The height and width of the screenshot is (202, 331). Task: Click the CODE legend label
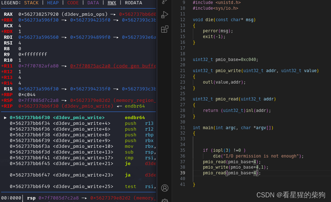tap(73, 3)
